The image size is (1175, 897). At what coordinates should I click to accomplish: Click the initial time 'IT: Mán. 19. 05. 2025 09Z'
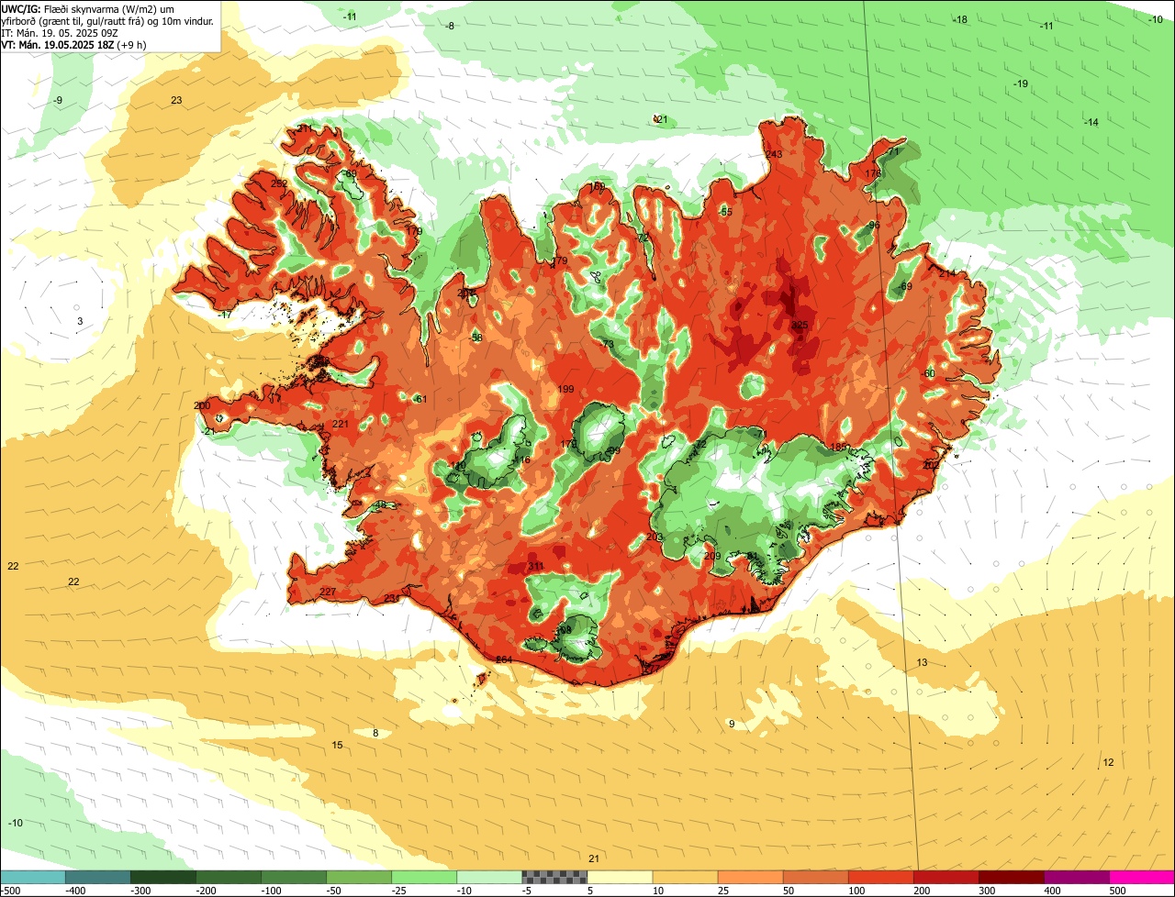coord(60,32)
